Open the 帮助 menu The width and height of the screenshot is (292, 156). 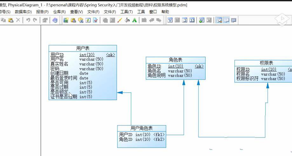tap(165, 12)
